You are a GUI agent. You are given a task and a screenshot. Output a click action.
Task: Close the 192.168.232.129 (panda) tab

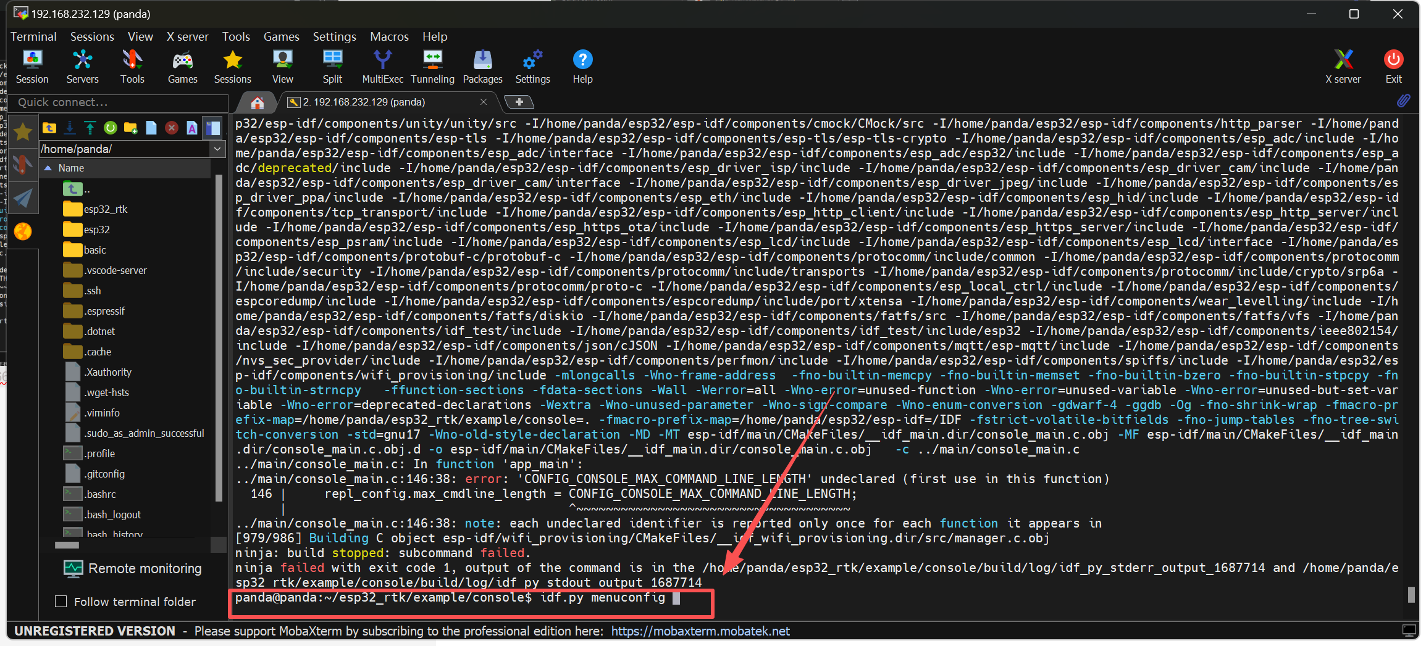click(x=484, y=102)
